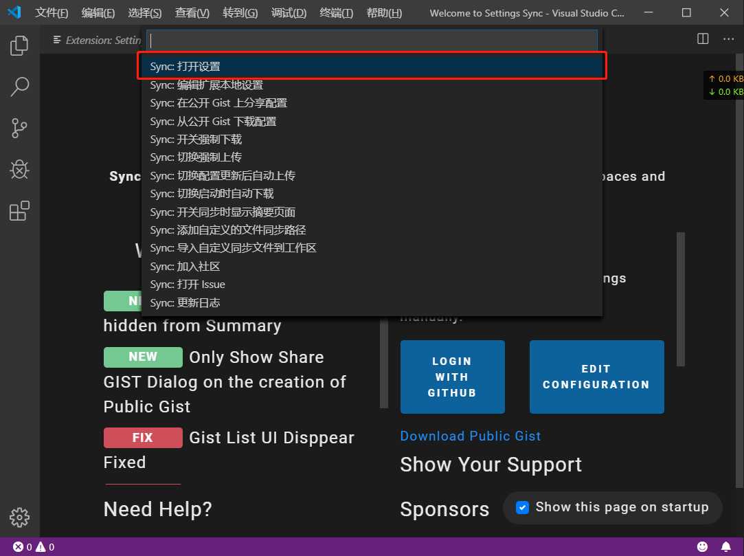Open the 转到(G) menu
The height and width of the screenshot is (556, 744).
[x=240, y=13]
